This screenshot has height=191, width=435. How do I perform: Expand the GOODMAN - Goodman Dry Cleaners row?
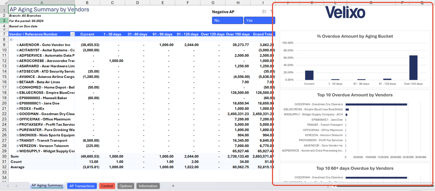click(x=17, y=114)
